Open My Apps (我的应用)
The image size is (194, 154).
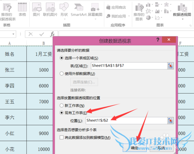point(116,16)
